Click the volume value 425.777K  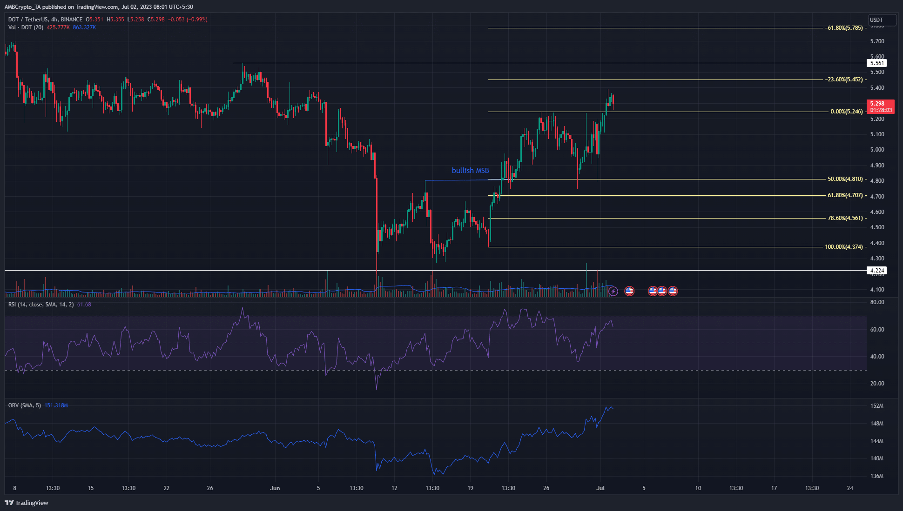click(58, 27)
